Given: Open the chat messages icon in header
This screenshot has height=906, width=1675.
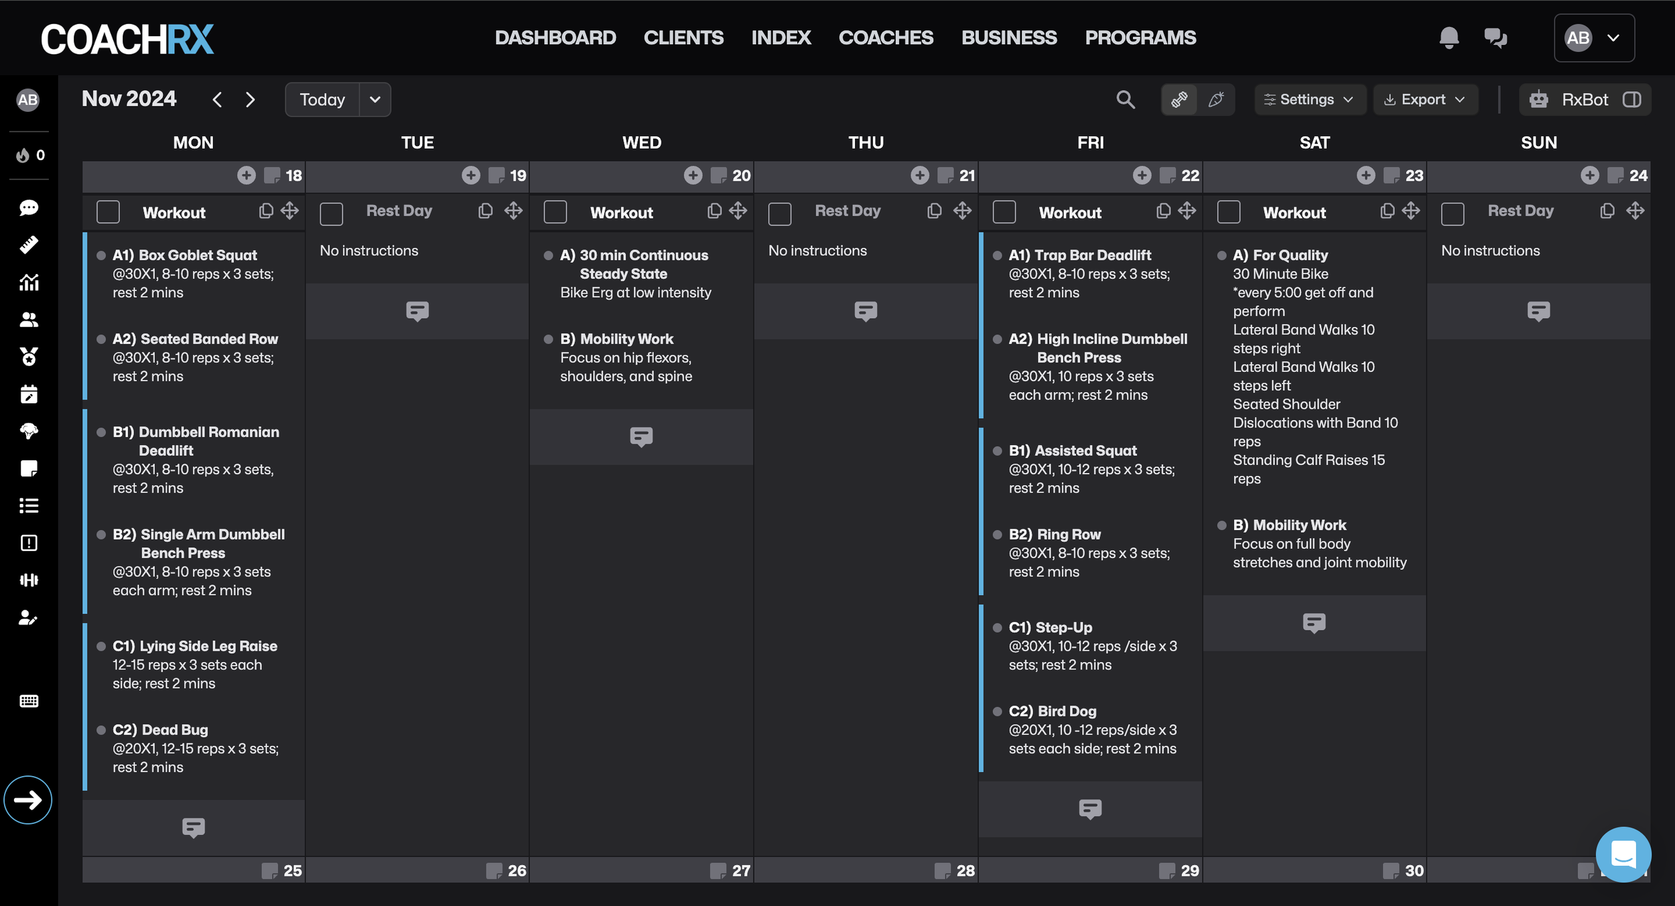Looking at the screenshot, I should [x=1495, y=38].
